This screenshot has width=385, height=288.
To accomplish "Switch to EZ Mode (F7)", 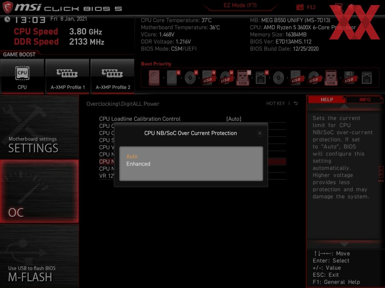I will [240, 5].
